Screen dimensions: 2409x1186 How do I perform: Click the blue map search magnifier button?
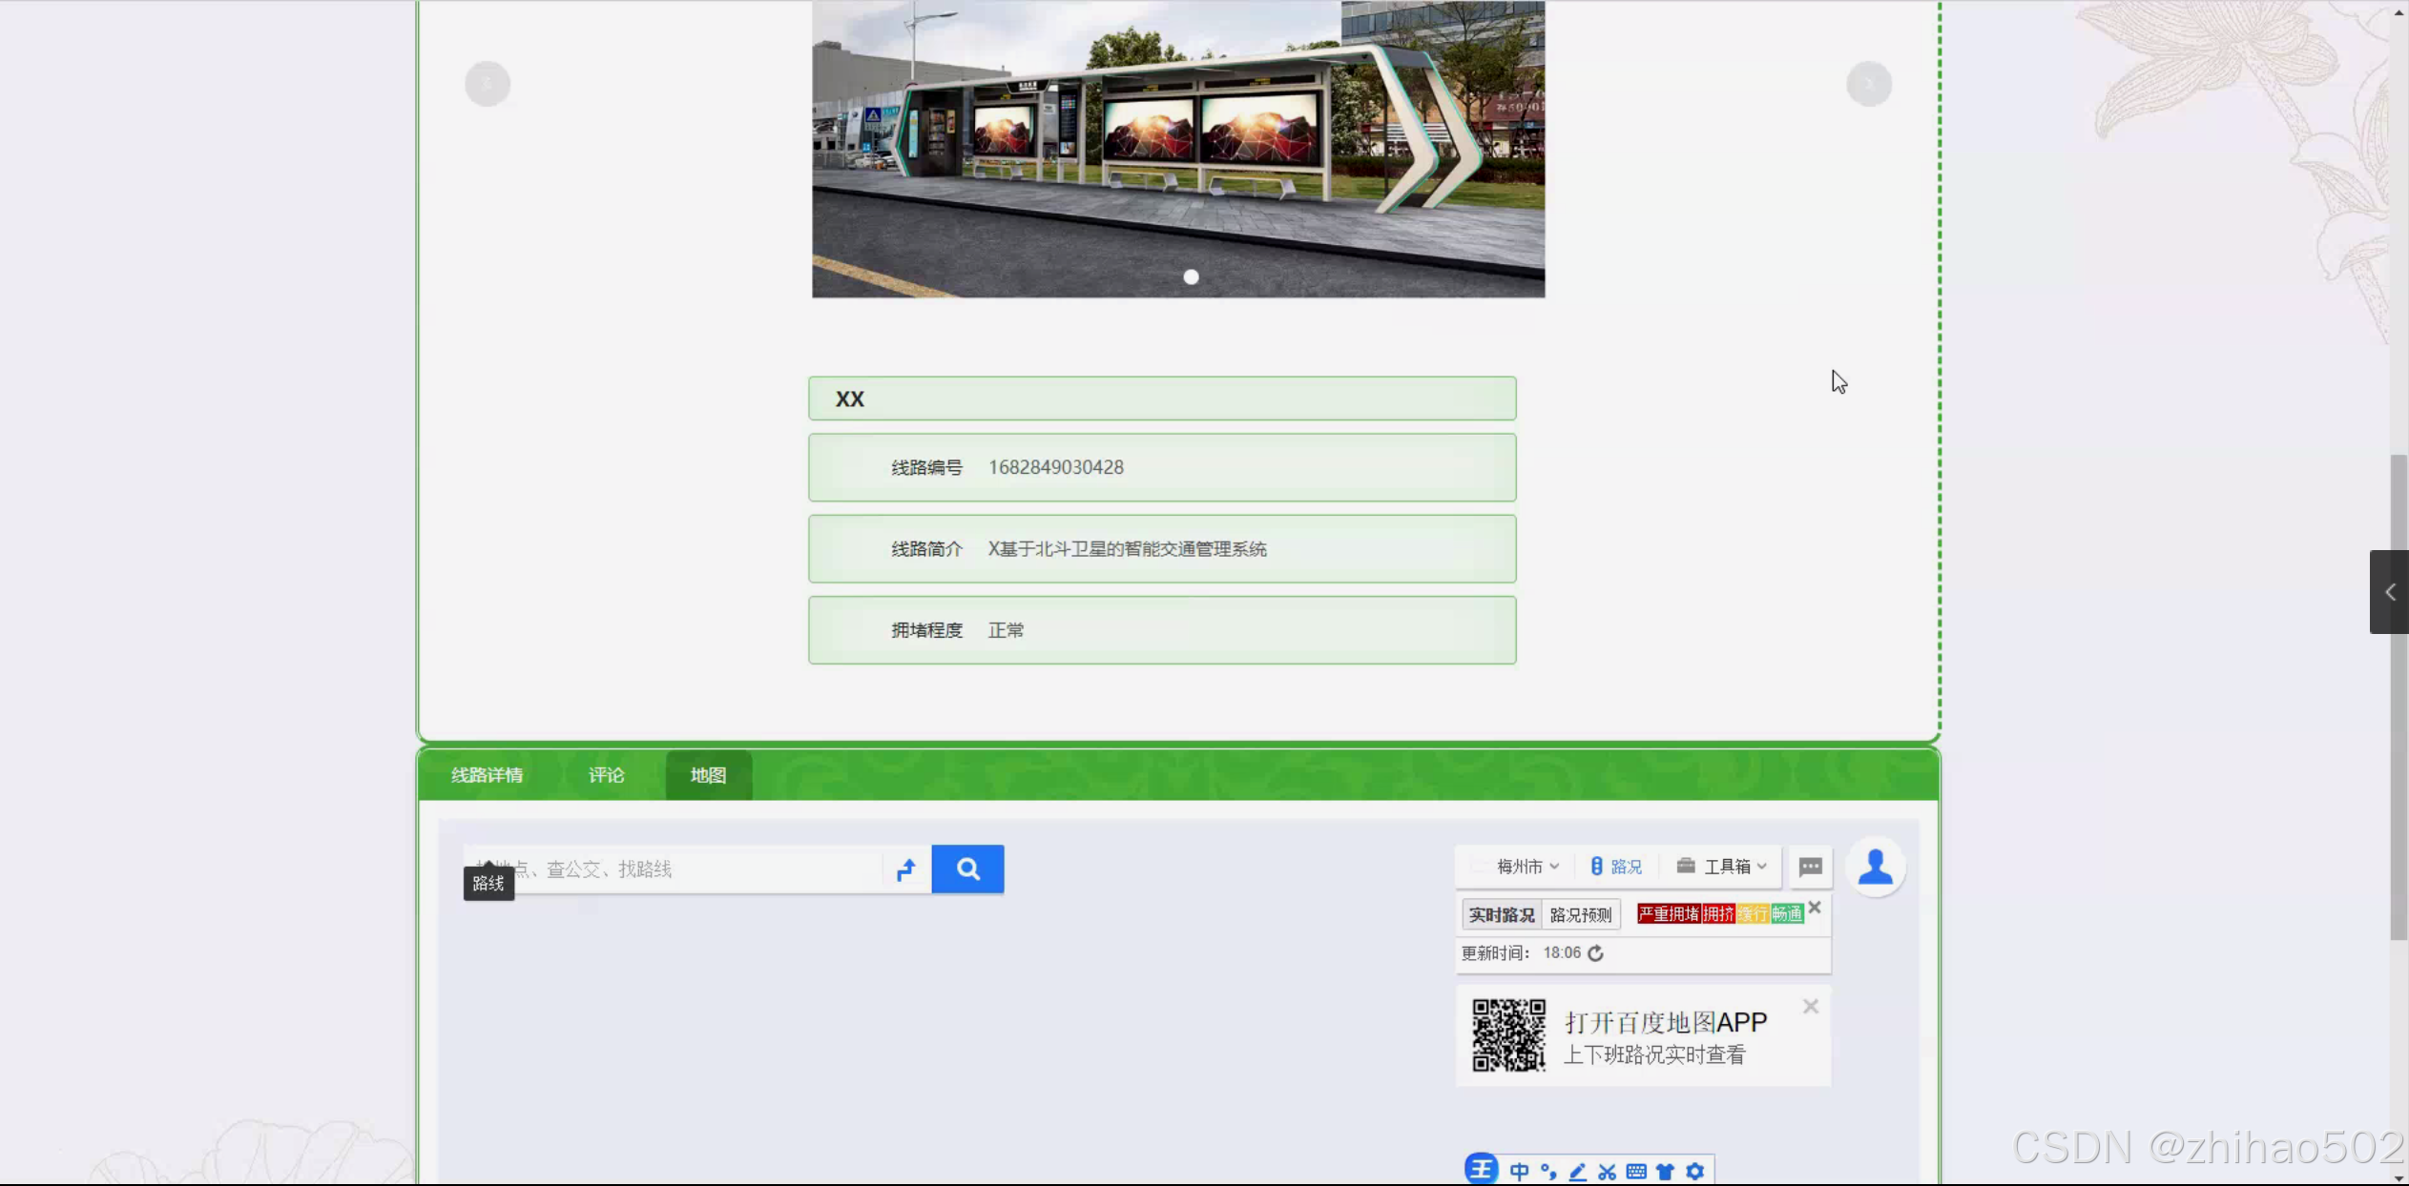tap(967, 869)
